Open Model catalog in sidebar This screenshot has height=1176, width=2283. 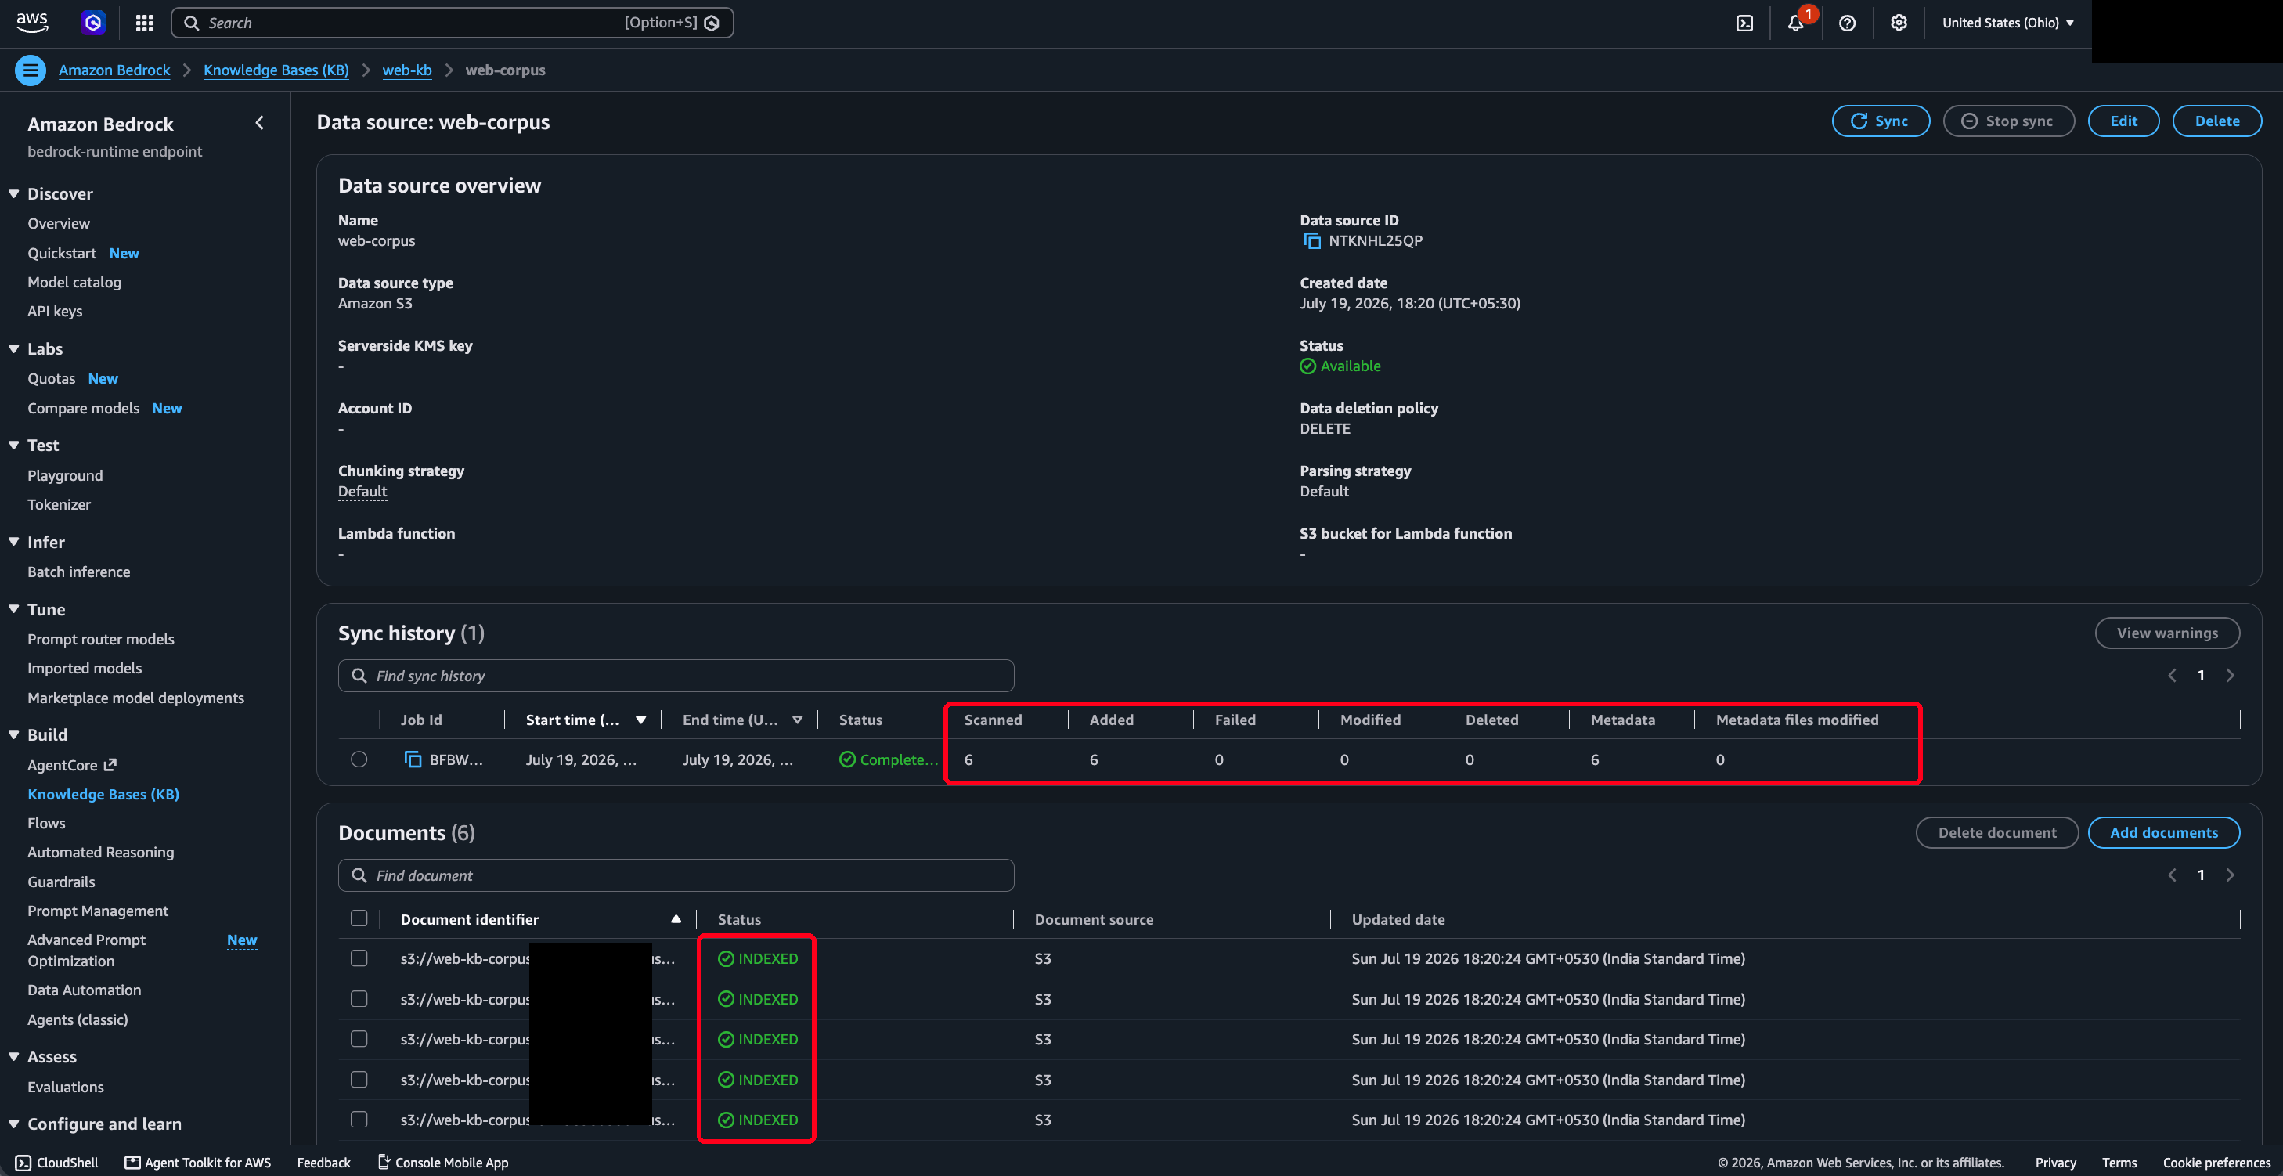74,282
